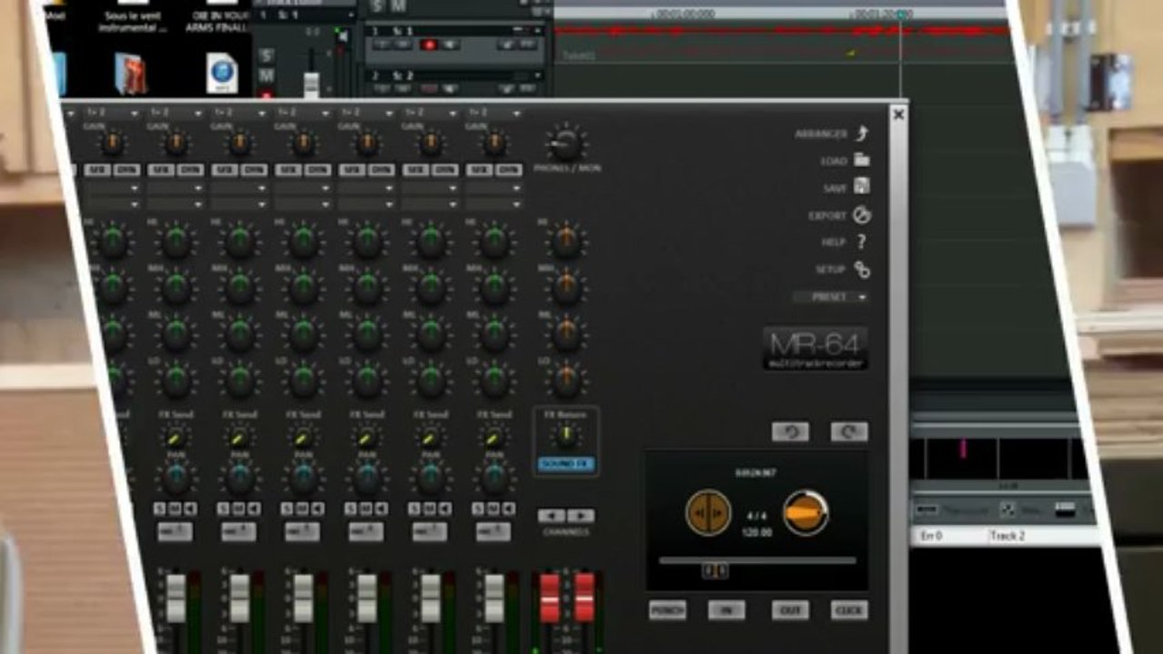Viewport: 1163px width, 654px height.
Task: Click white fader of channel beside master section
Action: point(494,598)
